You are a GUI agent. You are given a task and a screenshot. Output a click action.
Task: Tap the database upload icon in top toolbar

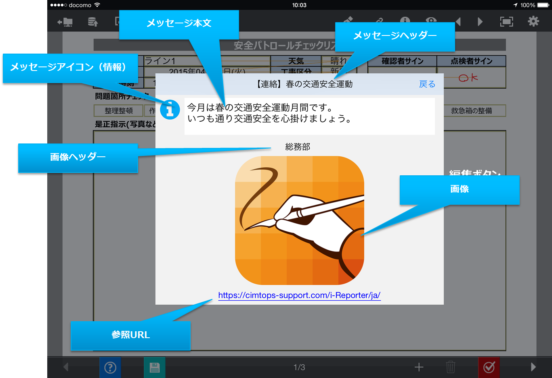[x=93, y=22]
